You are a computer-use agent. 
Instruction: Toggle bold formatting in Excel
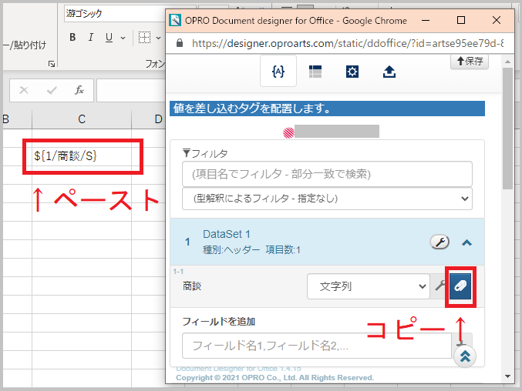click(72, 38)
